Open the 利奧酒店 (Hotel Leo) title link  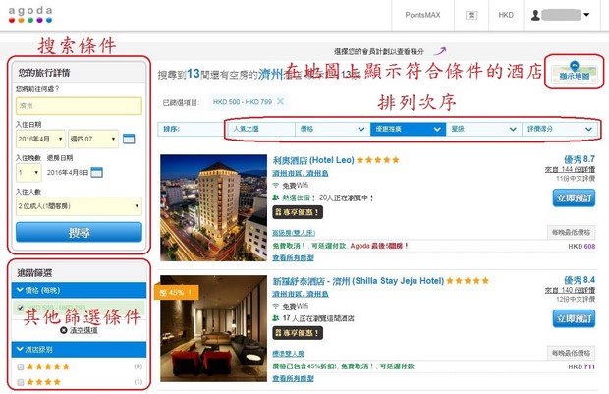coord(313,160)
